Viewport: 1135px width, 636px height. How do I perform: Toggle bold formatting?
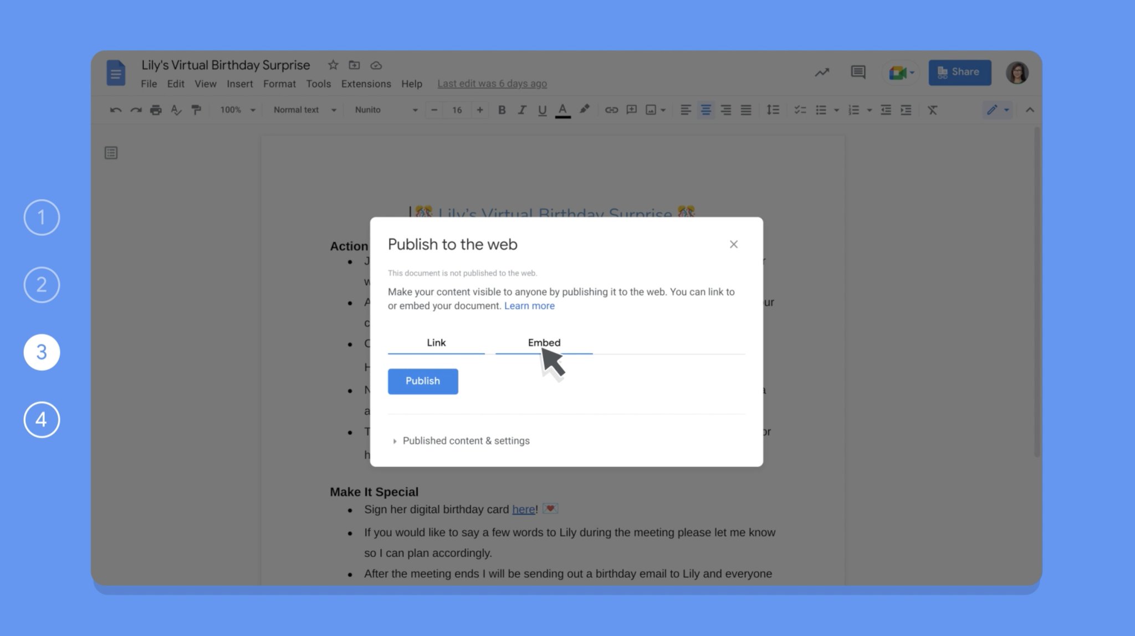pyautogui.click(x=502, y=110)
